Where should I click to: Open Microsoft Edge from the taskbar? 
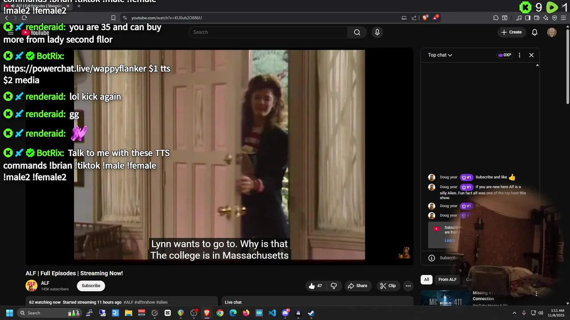(233, 313)
